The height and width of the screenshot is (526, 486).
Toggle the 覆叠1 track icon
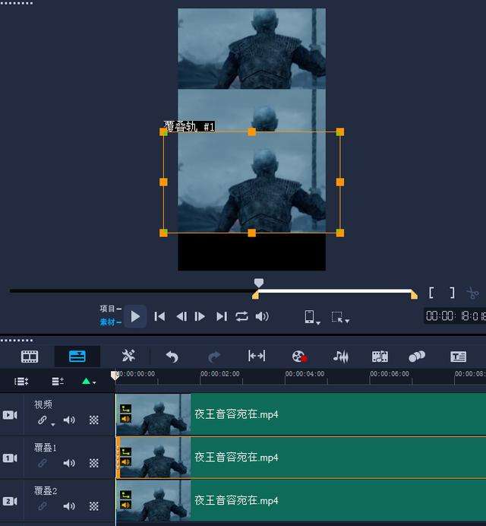click(x=10, y=458)
